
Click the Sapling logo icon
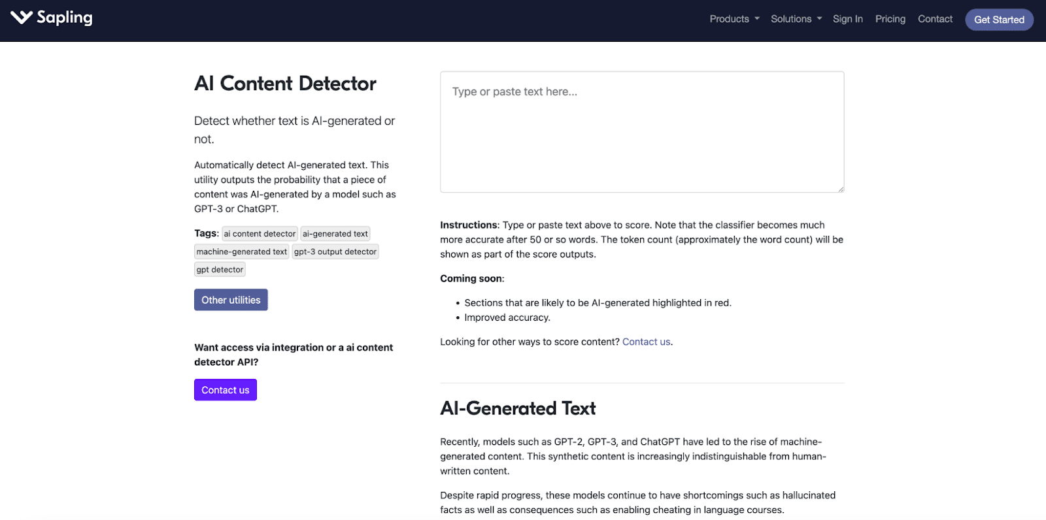21,18
